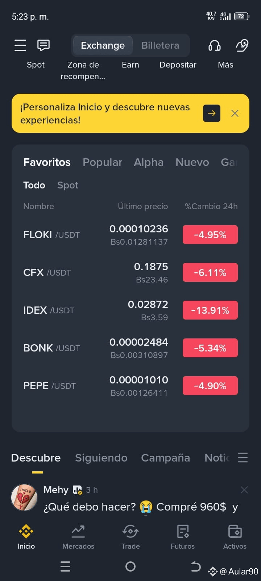The image size is (261, 581).
Task: Open the chat messages icon
Action: coord(43,45)
